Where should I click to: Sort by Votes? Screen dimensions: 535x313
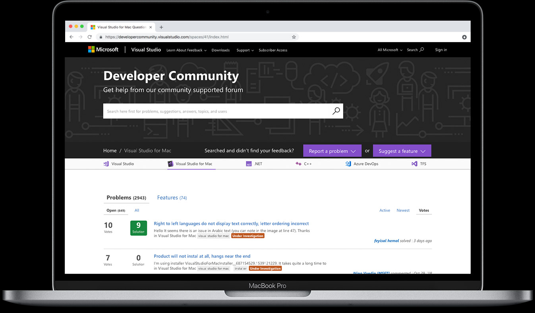(424, 210)
